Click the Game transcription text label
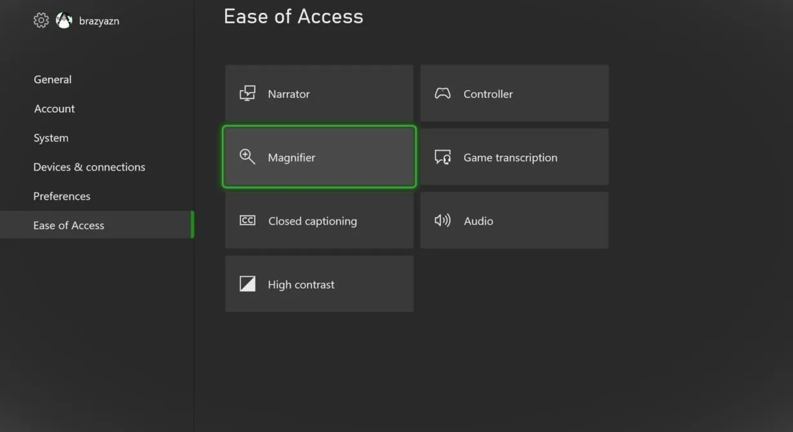 (511, 158)
